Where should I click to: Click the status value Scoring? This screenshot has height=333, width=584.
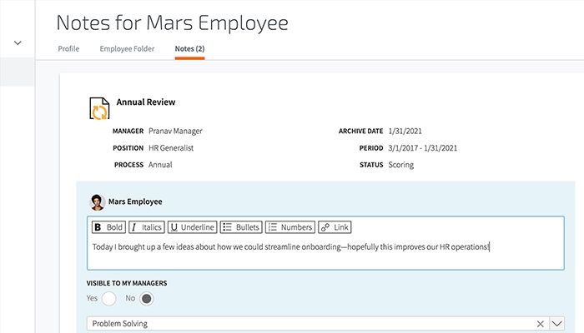400,165
